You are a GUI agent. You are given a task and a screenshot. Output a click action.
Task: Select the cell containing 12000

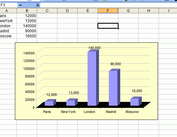27,16
